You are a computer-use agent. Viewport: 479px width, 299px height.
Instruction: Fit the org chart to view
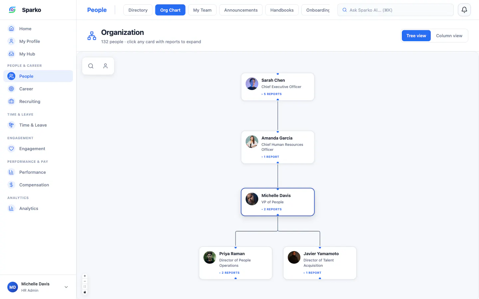(85, 287)
